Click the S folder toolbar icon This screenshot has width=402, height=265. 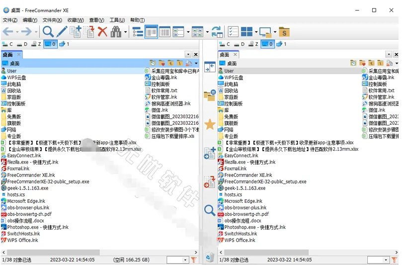tap(284, 32)
